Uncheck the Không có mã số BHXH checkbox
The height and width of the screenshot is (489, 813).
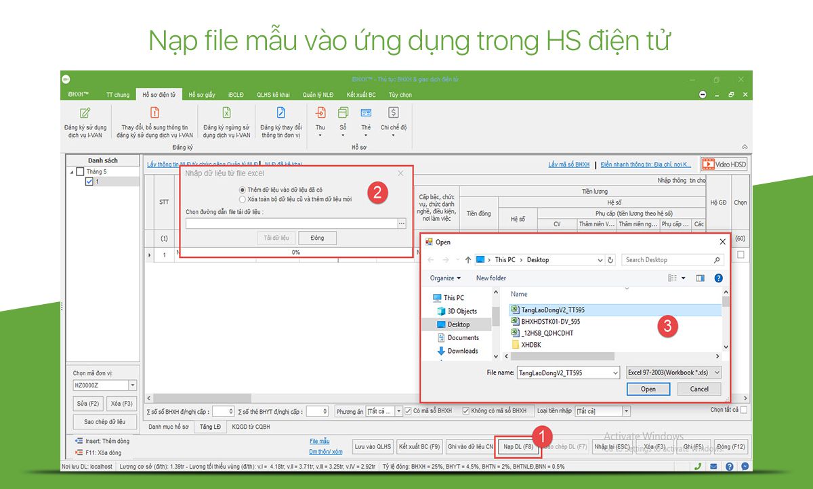pos(466,410)
